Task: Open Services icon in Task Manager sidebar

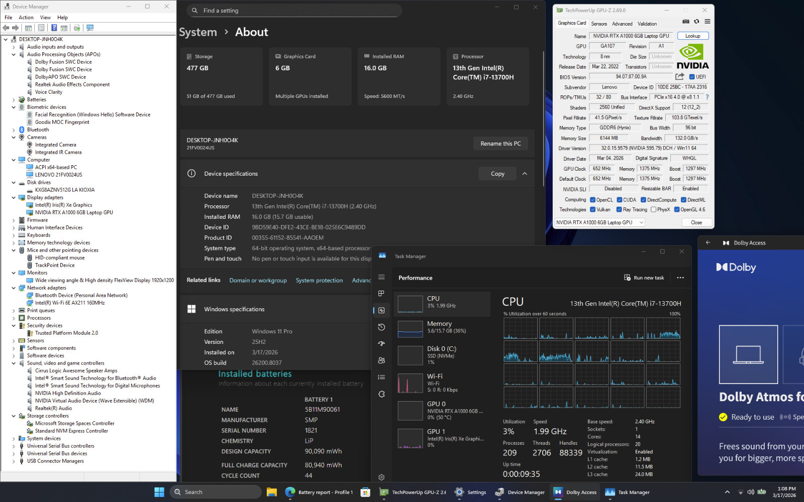Action: coord(381,394)
